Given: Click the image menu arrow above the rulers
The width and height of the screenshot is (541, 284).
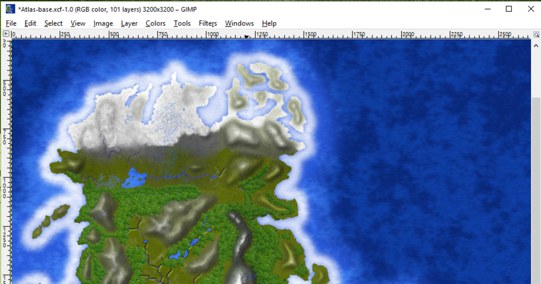Looking at the screenshot, I should click(6, 33).
